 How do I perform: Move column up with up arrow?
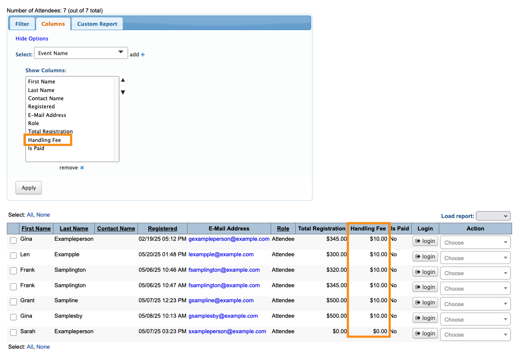tap(123, 80)
